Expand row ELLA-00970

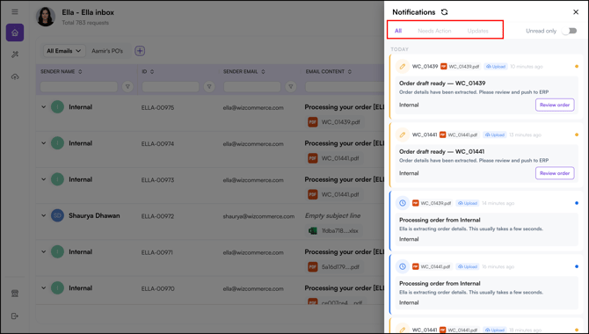(x=44, y=288)
